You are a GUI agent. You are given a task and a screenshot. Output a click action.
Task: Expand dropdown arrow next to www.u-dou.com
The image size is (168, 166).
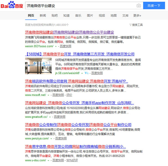[48, 160]
